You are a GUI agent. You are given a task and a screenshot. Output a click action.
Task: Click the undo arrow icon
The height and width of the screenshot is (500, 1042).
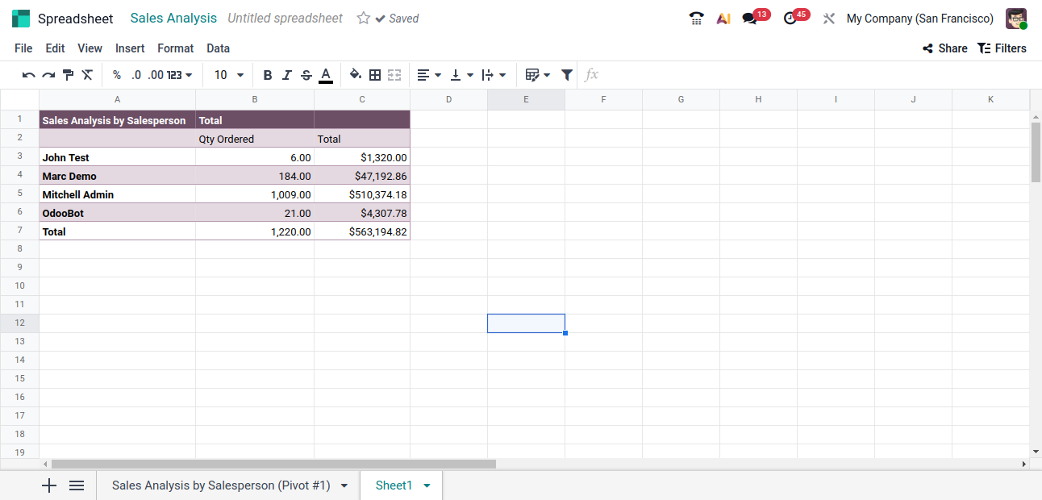[x=28, y=75]
